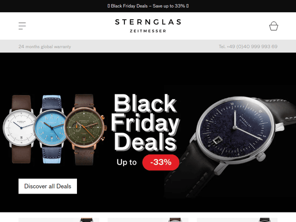Open the right product card below hero
The width and height of the screenshot is (296, 222).
tap(237, 220)
